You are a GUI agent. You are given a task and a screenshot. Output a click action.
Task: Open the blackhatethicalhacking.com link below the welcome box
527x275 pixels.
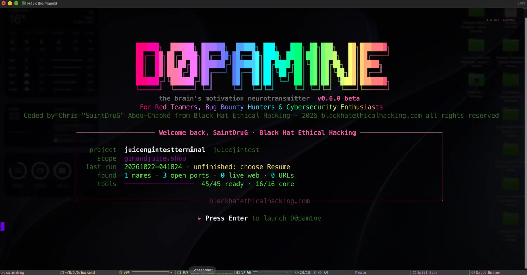259,201
